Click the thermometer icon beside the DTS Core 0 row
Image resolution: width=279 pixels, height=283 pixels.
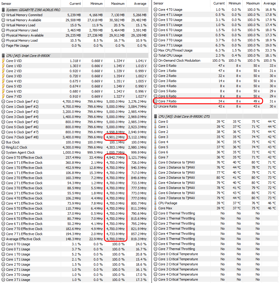pyautogui.click(x=155, y=122)
